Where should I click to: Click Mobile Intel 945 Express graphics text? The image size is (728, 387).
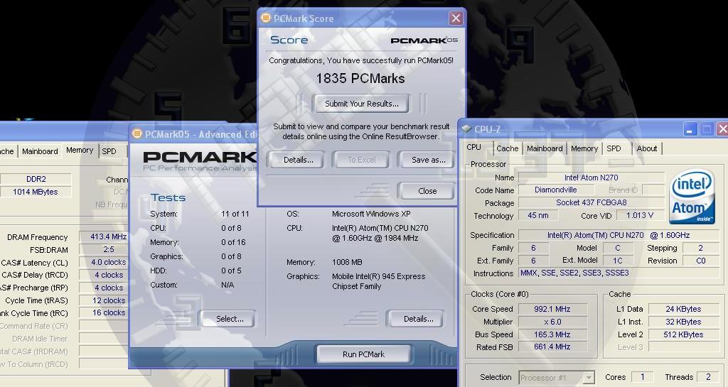point(378,281)
